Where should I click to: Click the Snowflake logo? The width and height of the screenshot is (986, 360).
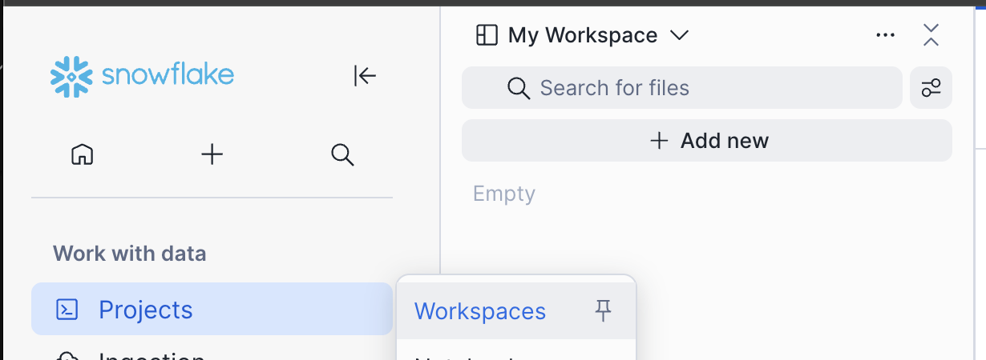pyautogui.click(x=142, y=76)
